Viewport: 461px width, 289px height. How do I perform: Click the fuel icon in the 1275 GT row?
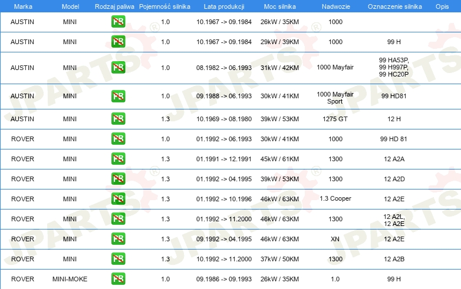click(x=118, y=119)
